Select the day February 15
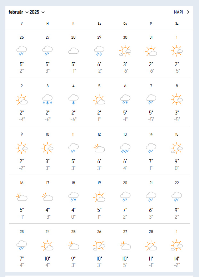Screen dimensions: 199x277 (177, 135)
